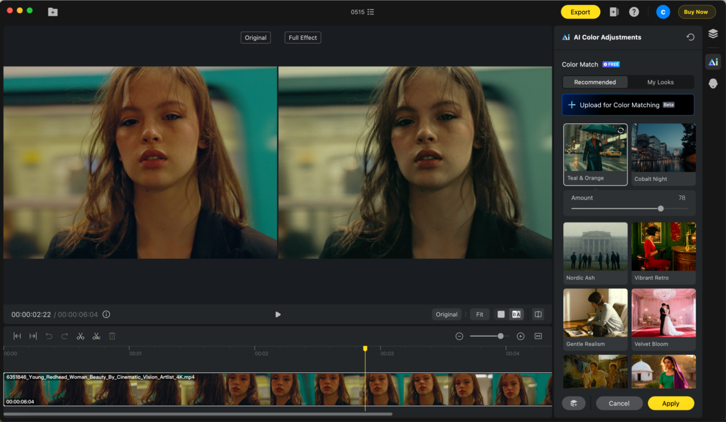Viewport: 726px width, 422px height.
Task: Adjust the Amount slider handle
Action: pos(661,209)
